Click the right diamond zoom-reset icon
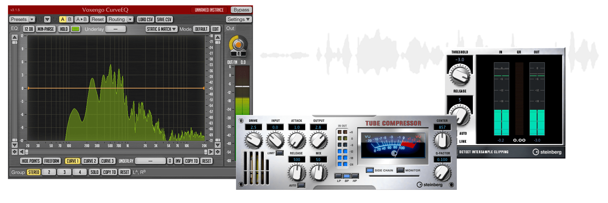608x203 pixels. 218,152
